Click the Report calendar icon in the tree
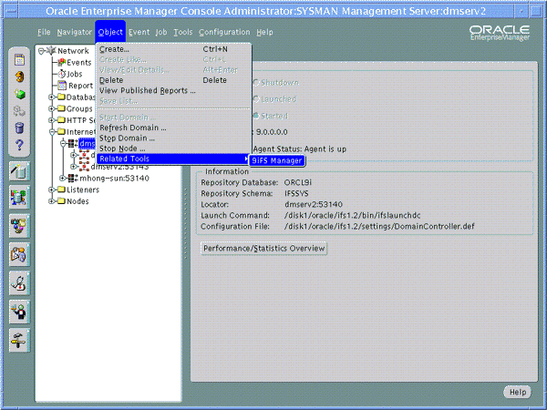 coord(62,86)
